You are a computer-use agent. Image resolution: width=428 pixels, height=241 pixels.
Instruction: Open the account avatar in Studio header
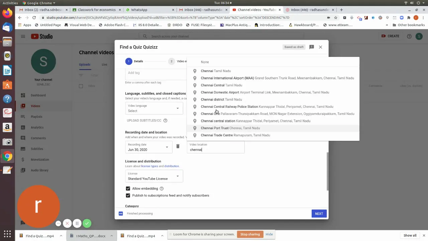pos(419,36)
